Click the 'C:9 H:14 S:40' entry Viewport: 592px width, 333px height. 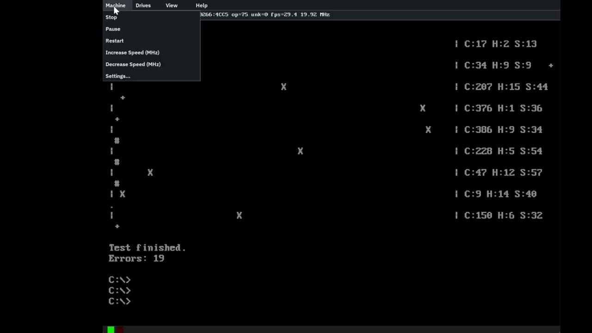pos(500,194)
